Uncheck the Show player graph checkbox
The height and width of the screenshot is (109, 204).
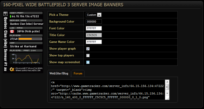point(88,49)
